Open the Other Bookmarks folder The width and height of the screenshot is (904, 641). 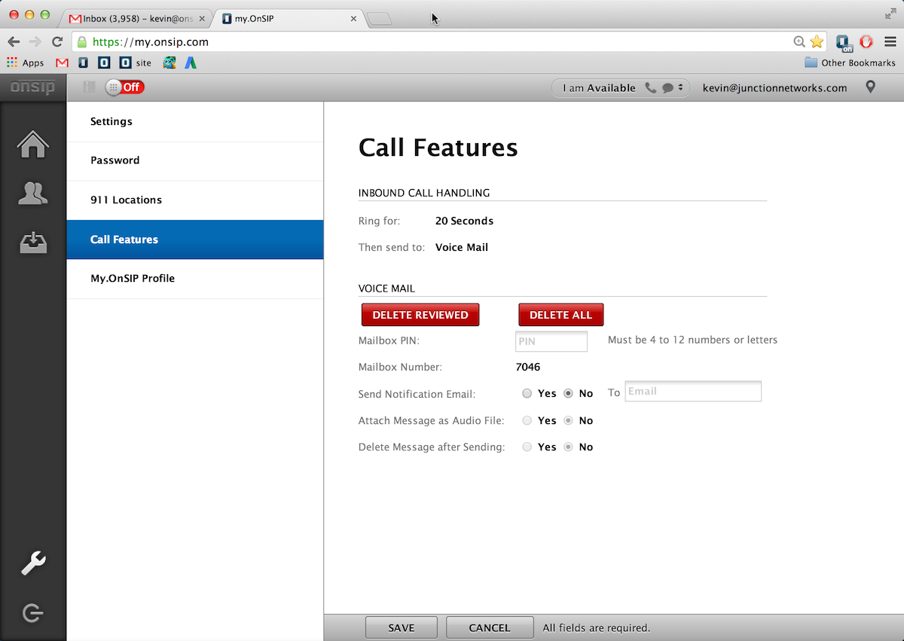pos(850,63)
